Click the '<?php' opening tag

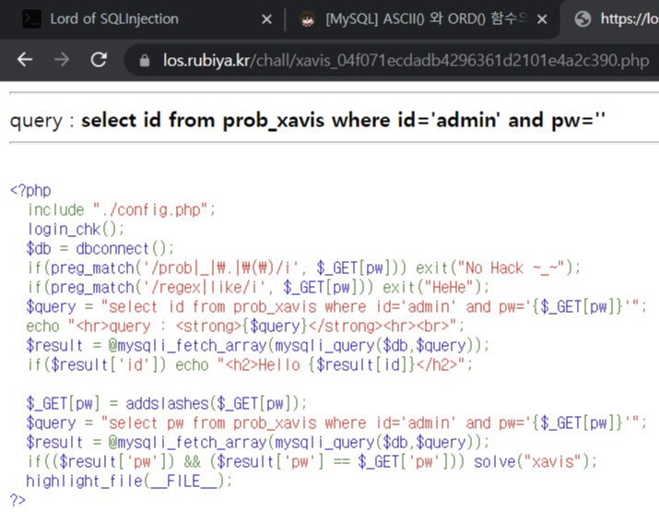[30, 191]
